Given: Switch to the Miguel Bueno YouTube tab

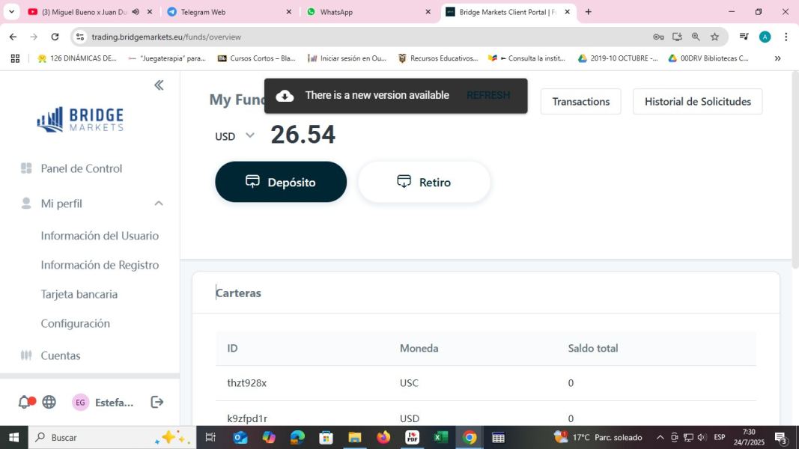Looking at the screenshot, I should (x=91, y=12).
